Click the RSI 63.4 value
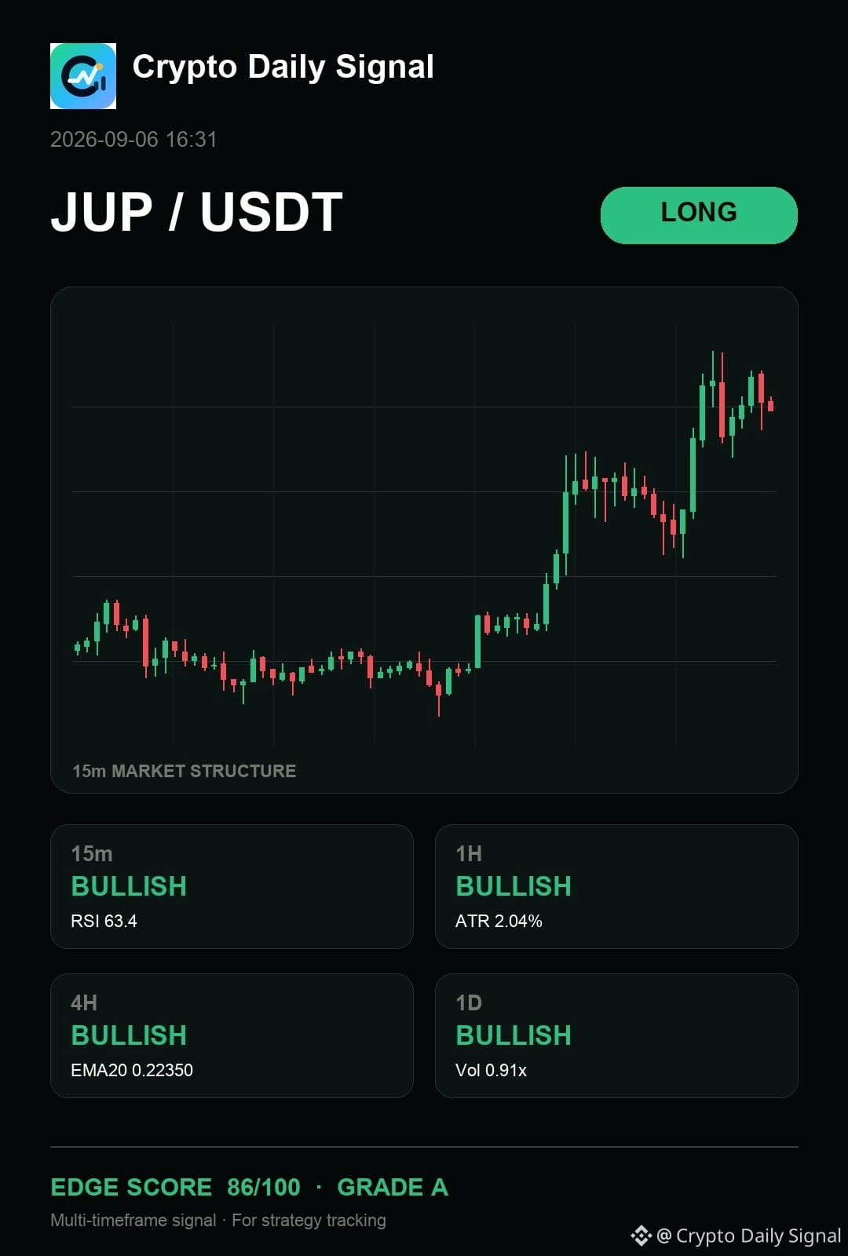 click(104, 921)
